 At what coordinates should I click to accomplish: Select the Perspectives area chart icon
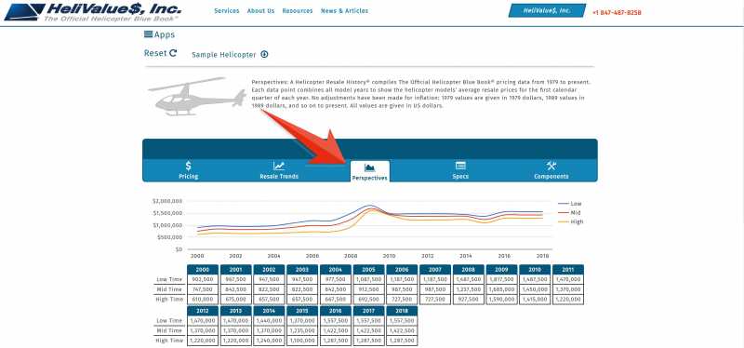(x=369, y=167)
